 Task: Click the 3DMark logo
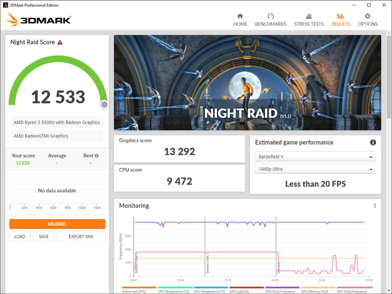(39, 20)
